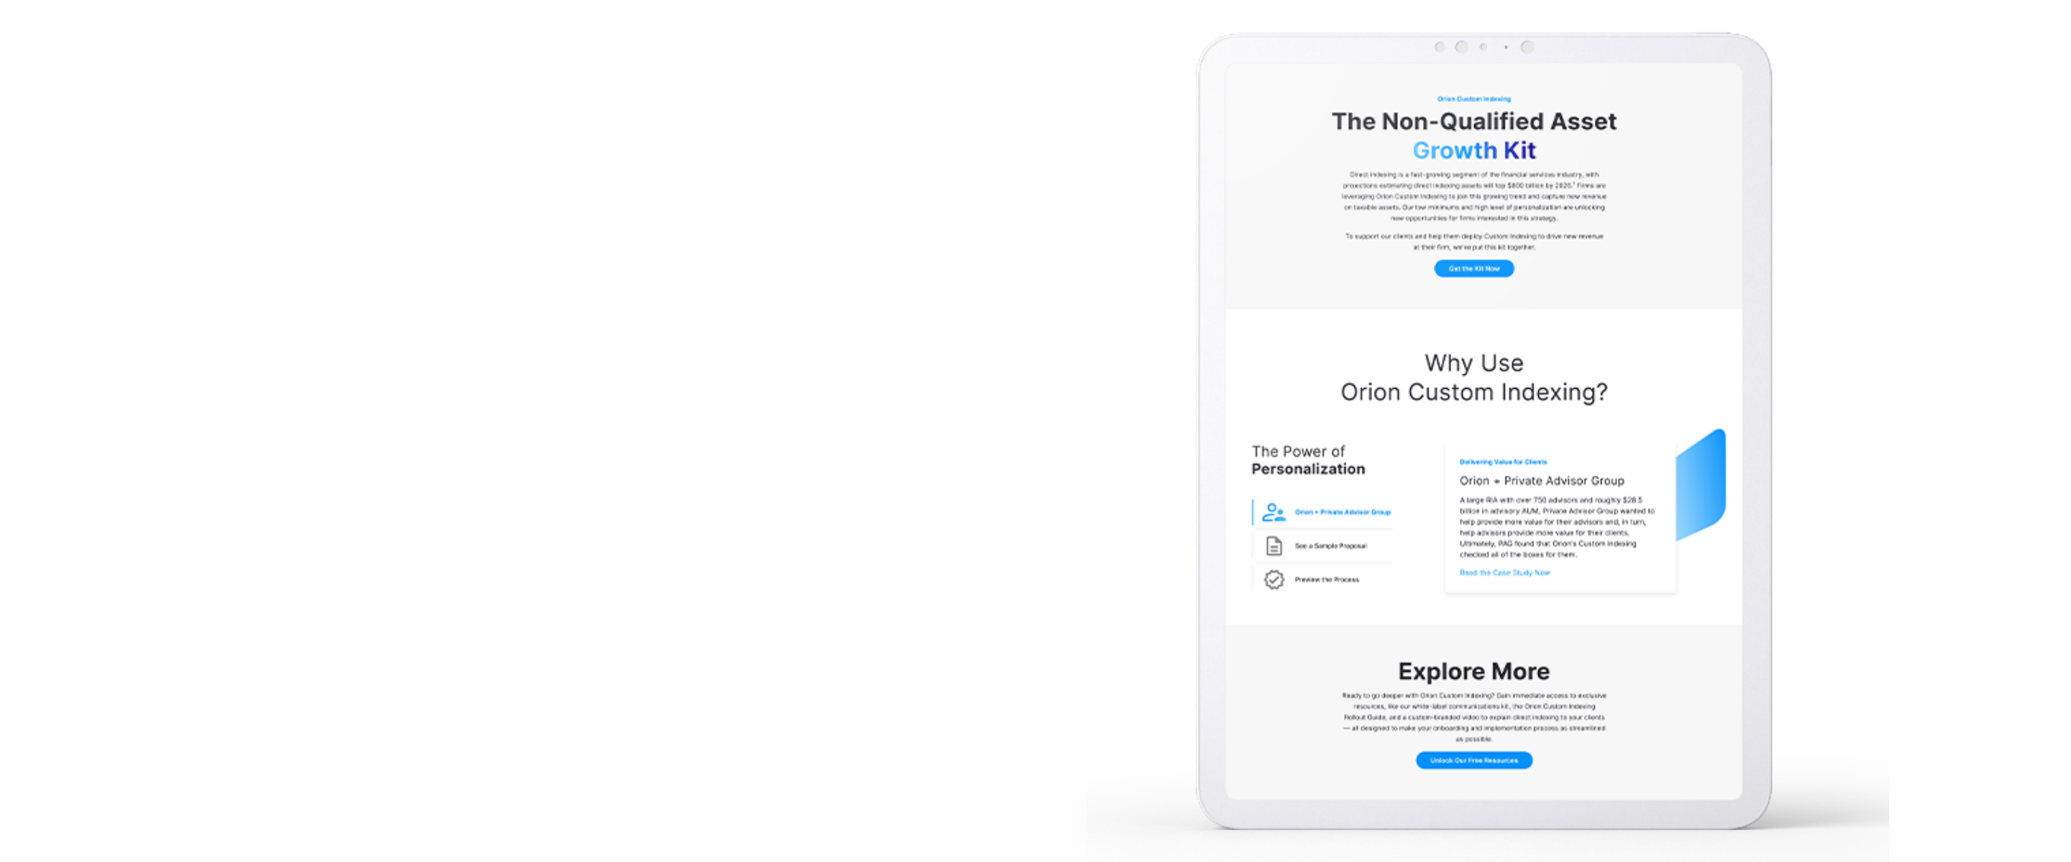Click the document/proposal icon
The image size is (2071, 862).
[x=1274, y=545]
